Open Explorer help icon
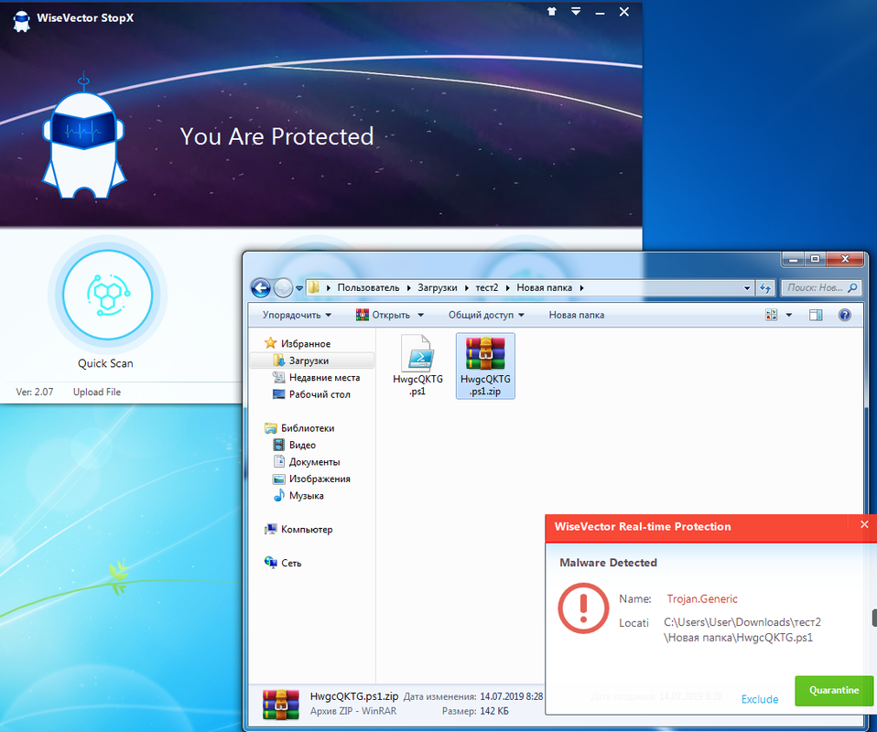Image resolution: width=877 pixels, height=732 pixels. [x=845, y=315]
